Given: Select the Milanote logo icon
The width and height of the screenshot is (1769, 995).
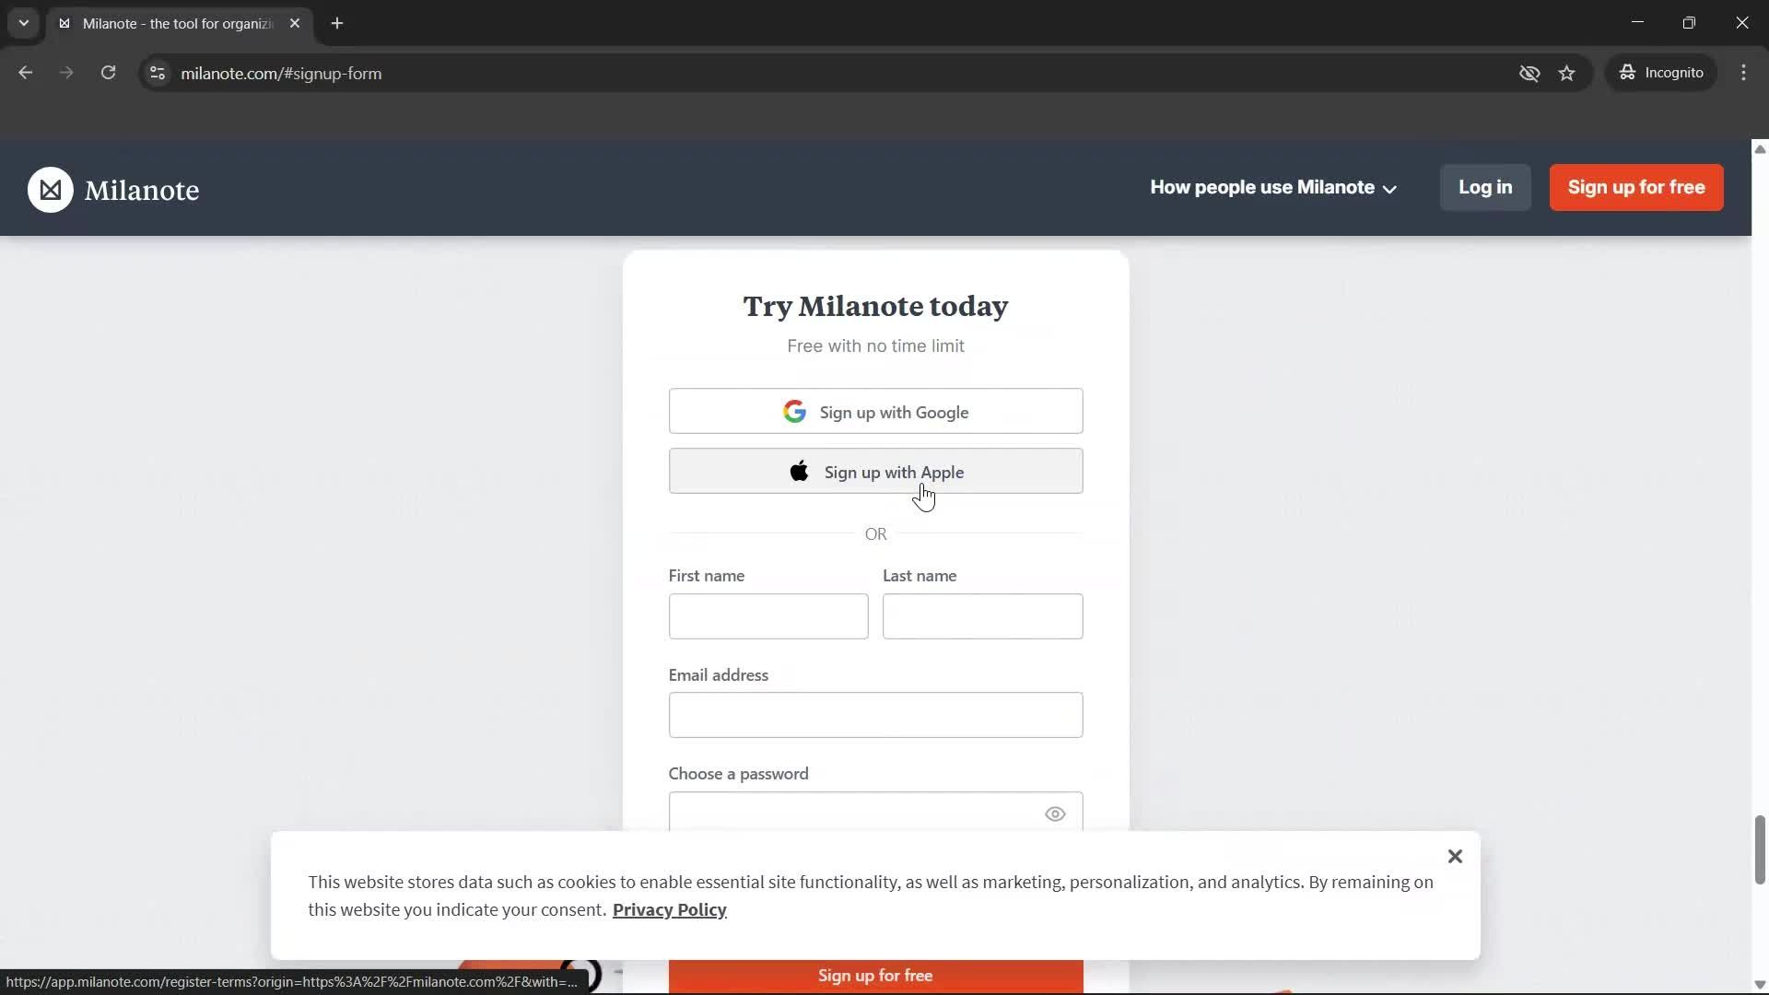Looking at the screenshot, I should (50, 189).
